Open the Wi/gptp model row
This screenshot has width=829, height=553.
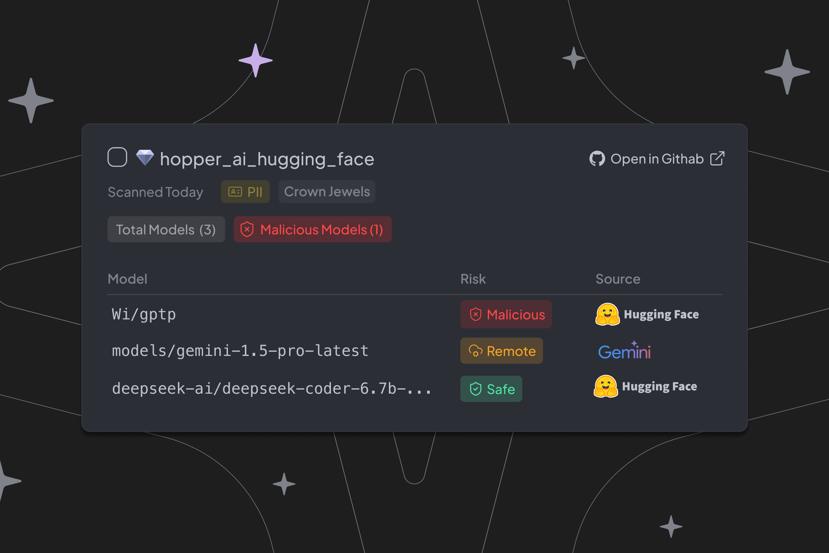414,314
